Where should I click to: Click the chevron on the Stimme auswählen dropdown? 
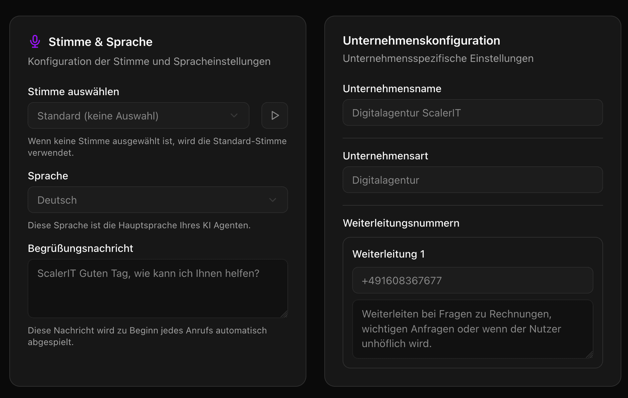[234, 115]
